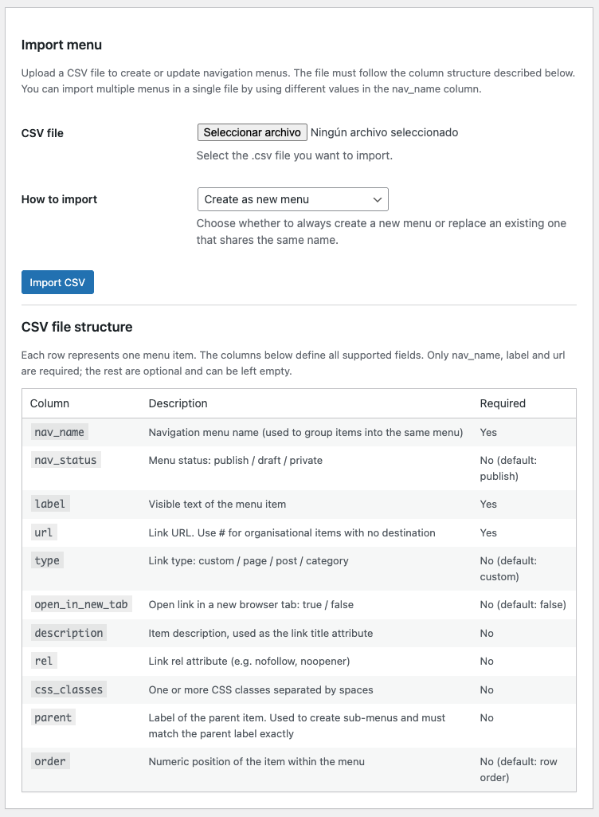
Task: Select the nav_status column code tag
Action: (65, 460)
